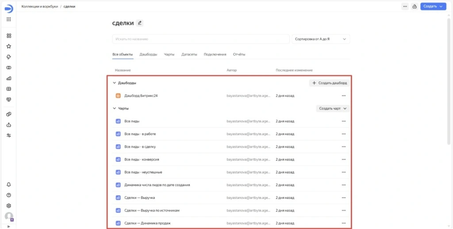Screen dimensions: 453x229
Task: Open help via the question mark icon
Action: (9, 195)
